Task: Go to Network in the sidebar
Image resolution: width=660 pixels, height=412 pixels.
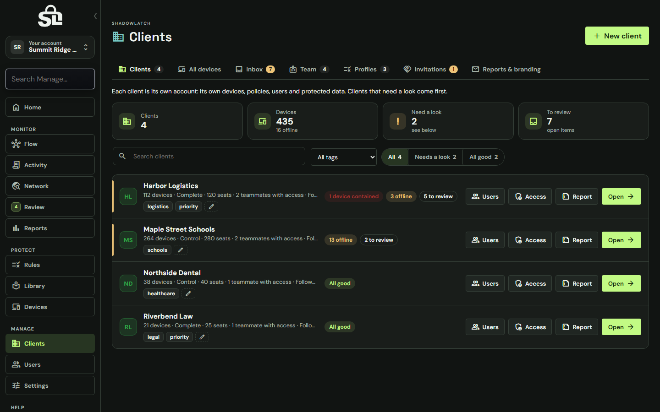Action: click(50, 186)
